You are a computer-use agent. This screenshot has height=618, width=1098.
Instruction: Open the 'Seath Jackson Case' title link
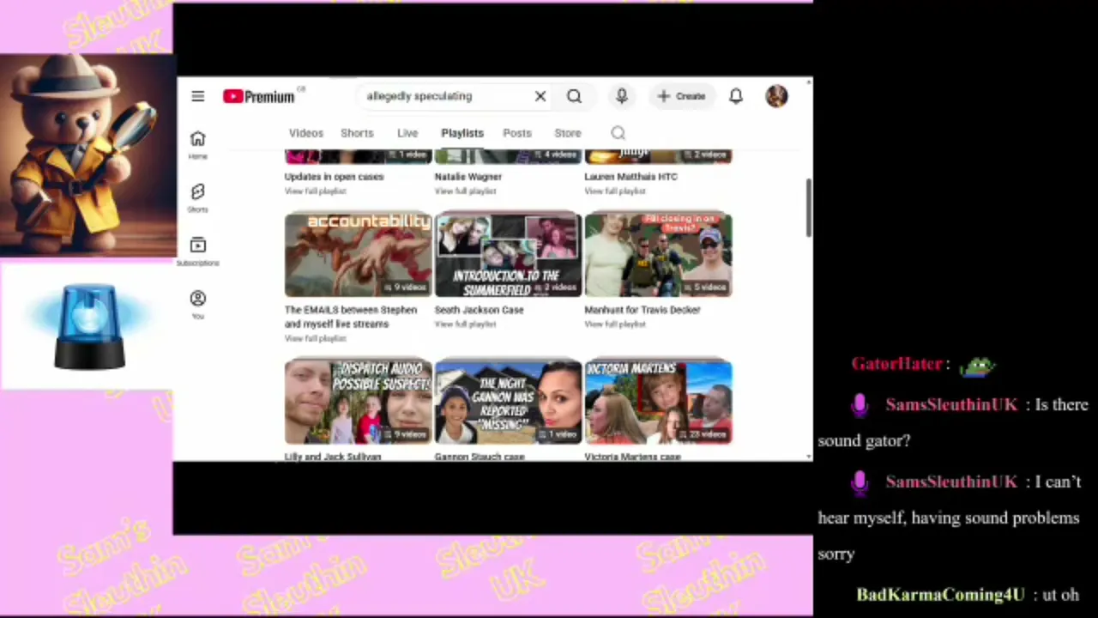[480, 310]
